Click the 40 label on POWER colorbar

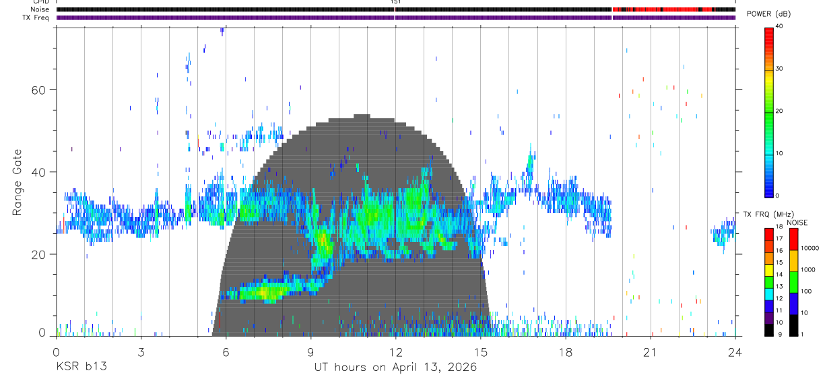[x=779, y=27]
